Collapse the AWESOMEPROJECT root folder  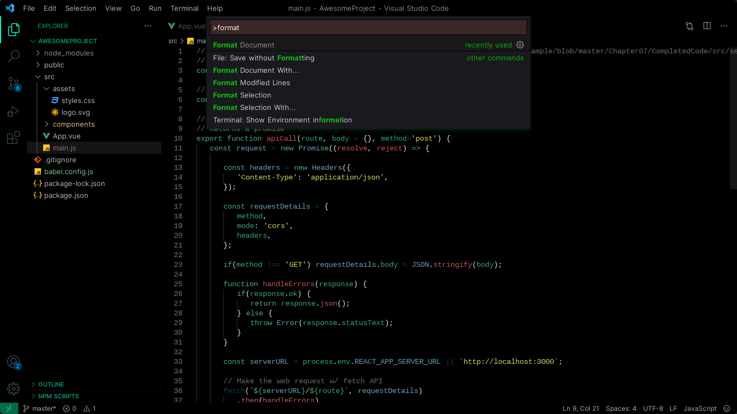[x=94, y=41]
